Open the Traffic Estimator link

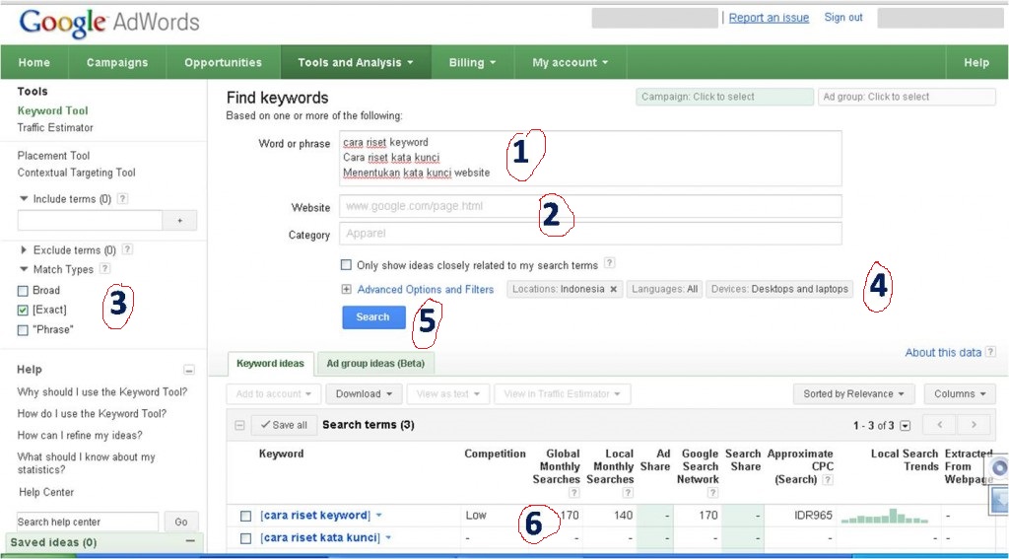click(55, 127)
